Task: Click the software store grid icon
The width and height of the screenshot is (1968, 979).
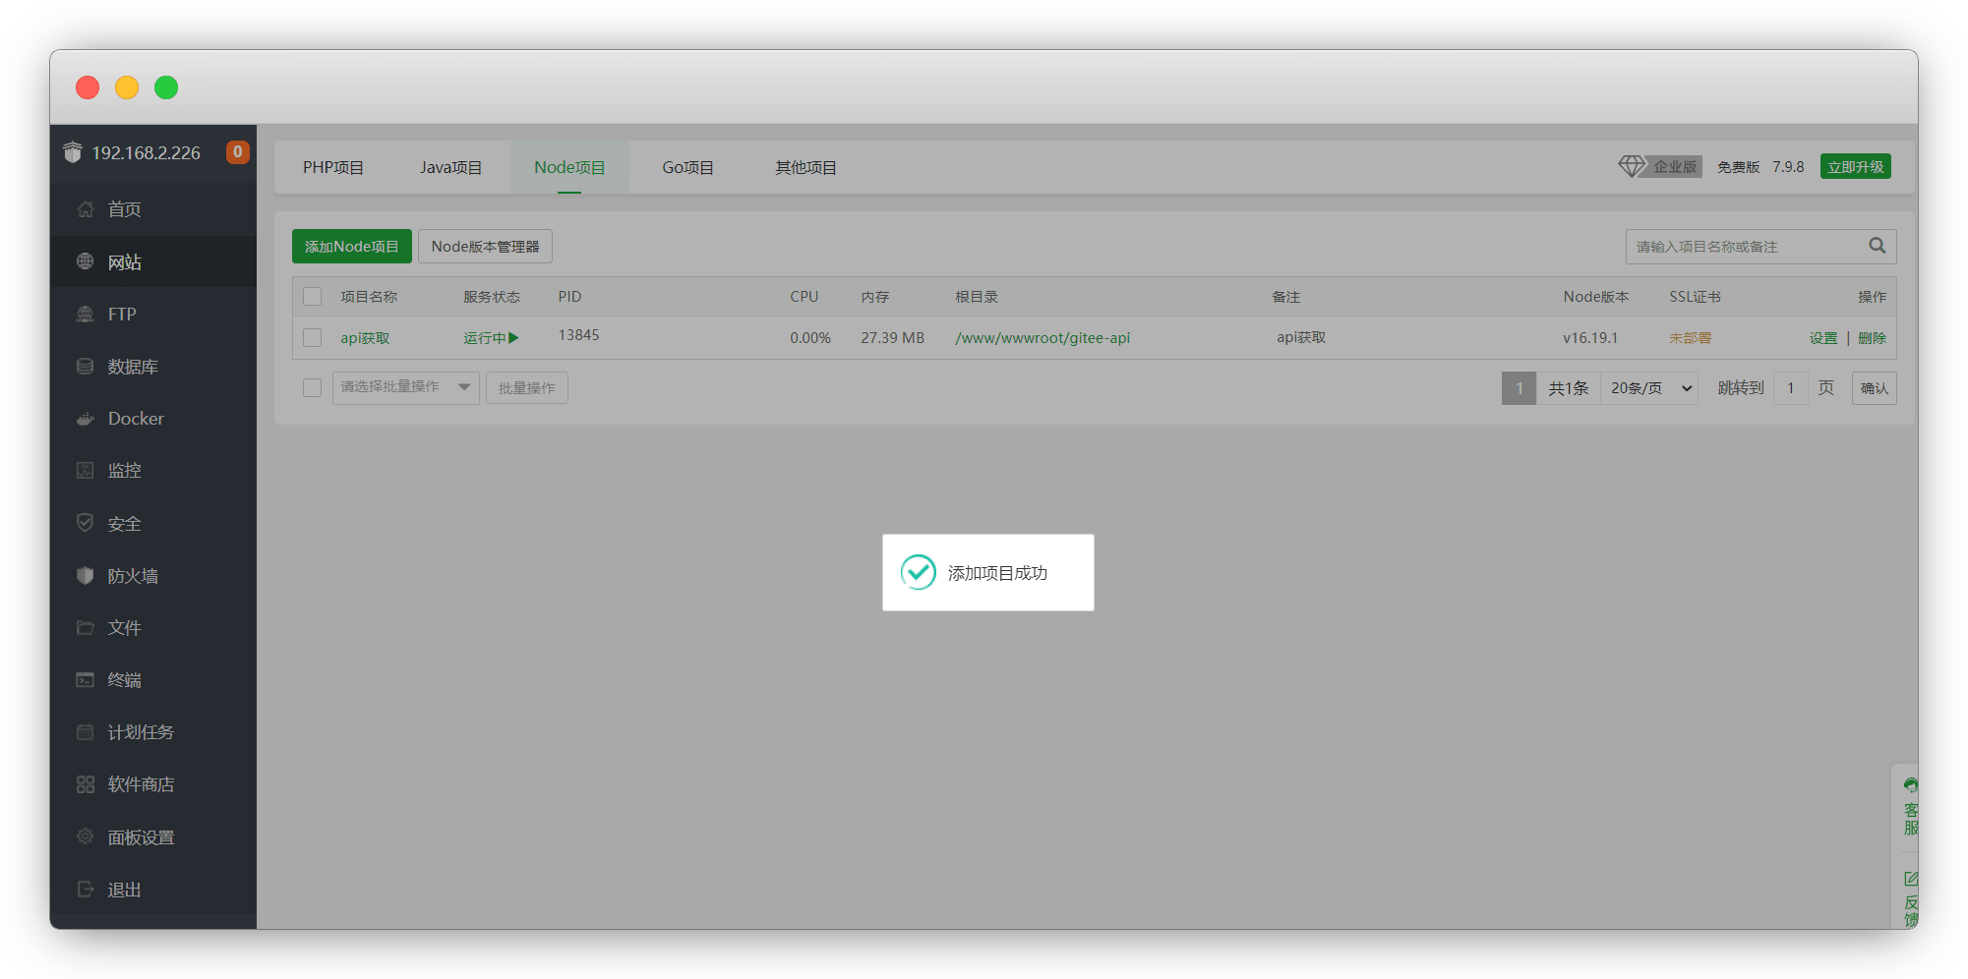Action: tap(86, 784)
